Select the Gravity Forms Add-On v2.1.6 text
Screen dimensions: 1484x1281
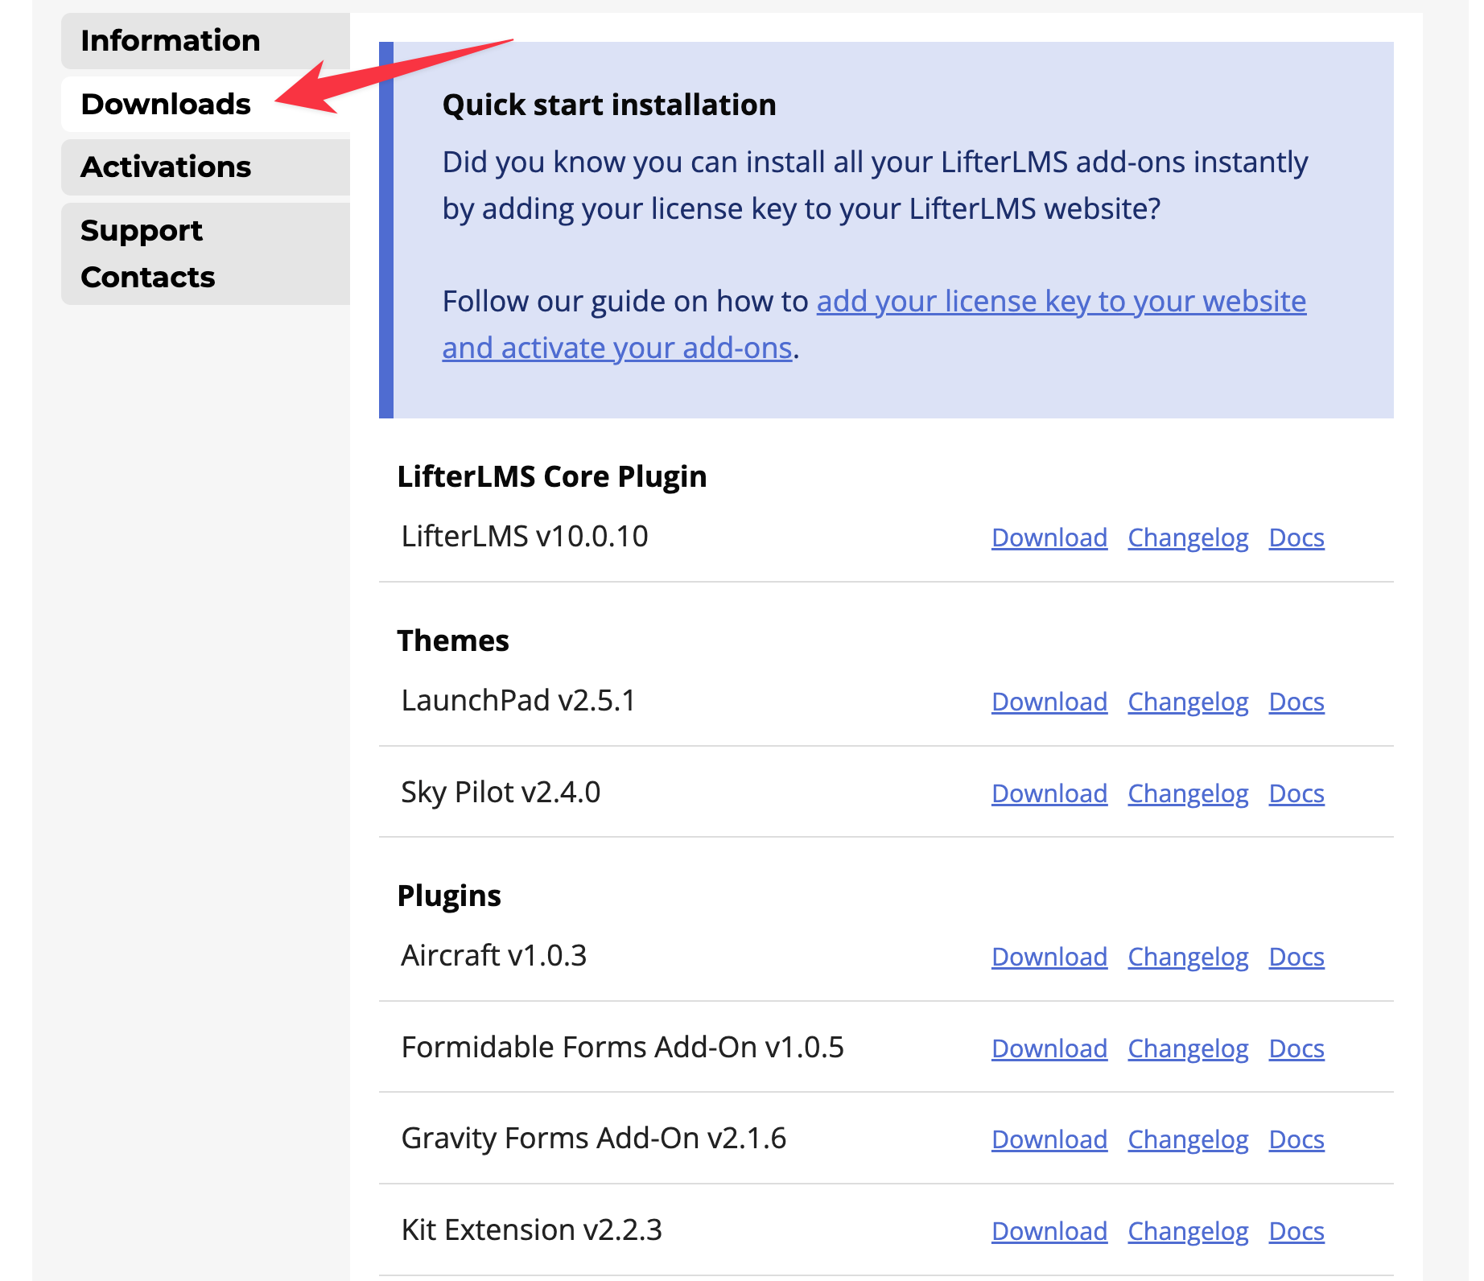point(594,1139)
